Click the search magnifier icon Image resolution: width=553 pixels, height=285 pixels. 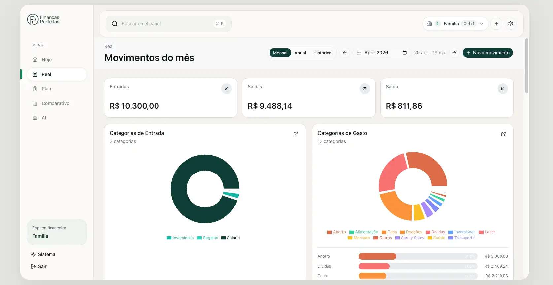click(115, 24)
